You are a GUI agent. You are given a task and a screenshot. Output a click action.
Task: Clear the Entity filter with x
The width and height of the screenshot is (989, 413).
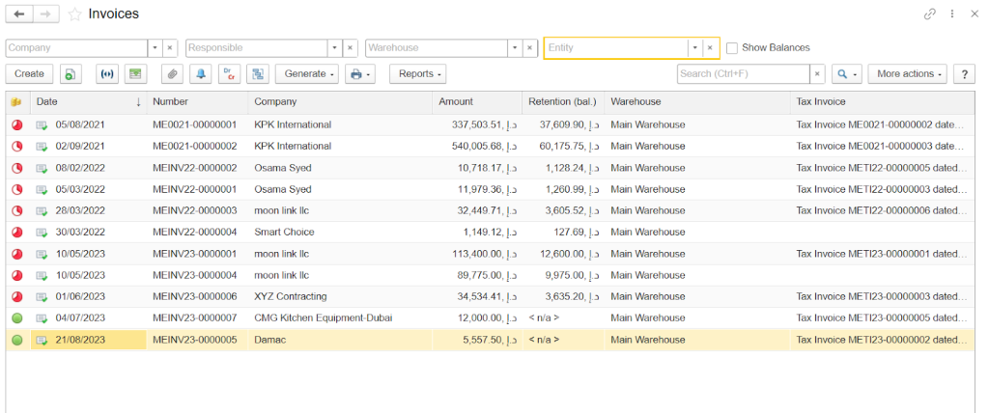710,48
